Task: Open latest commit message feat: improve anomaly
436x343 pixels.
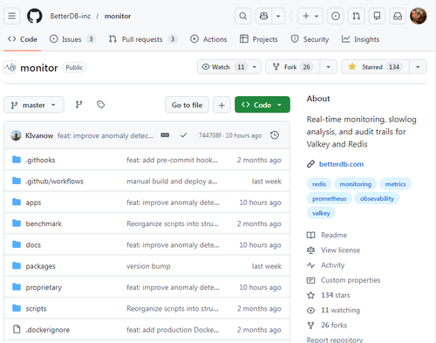Action: [106, 135]
